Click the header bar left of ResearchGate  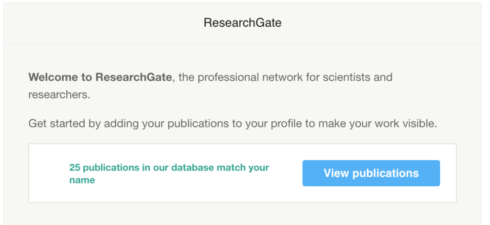tap(96, 23)
